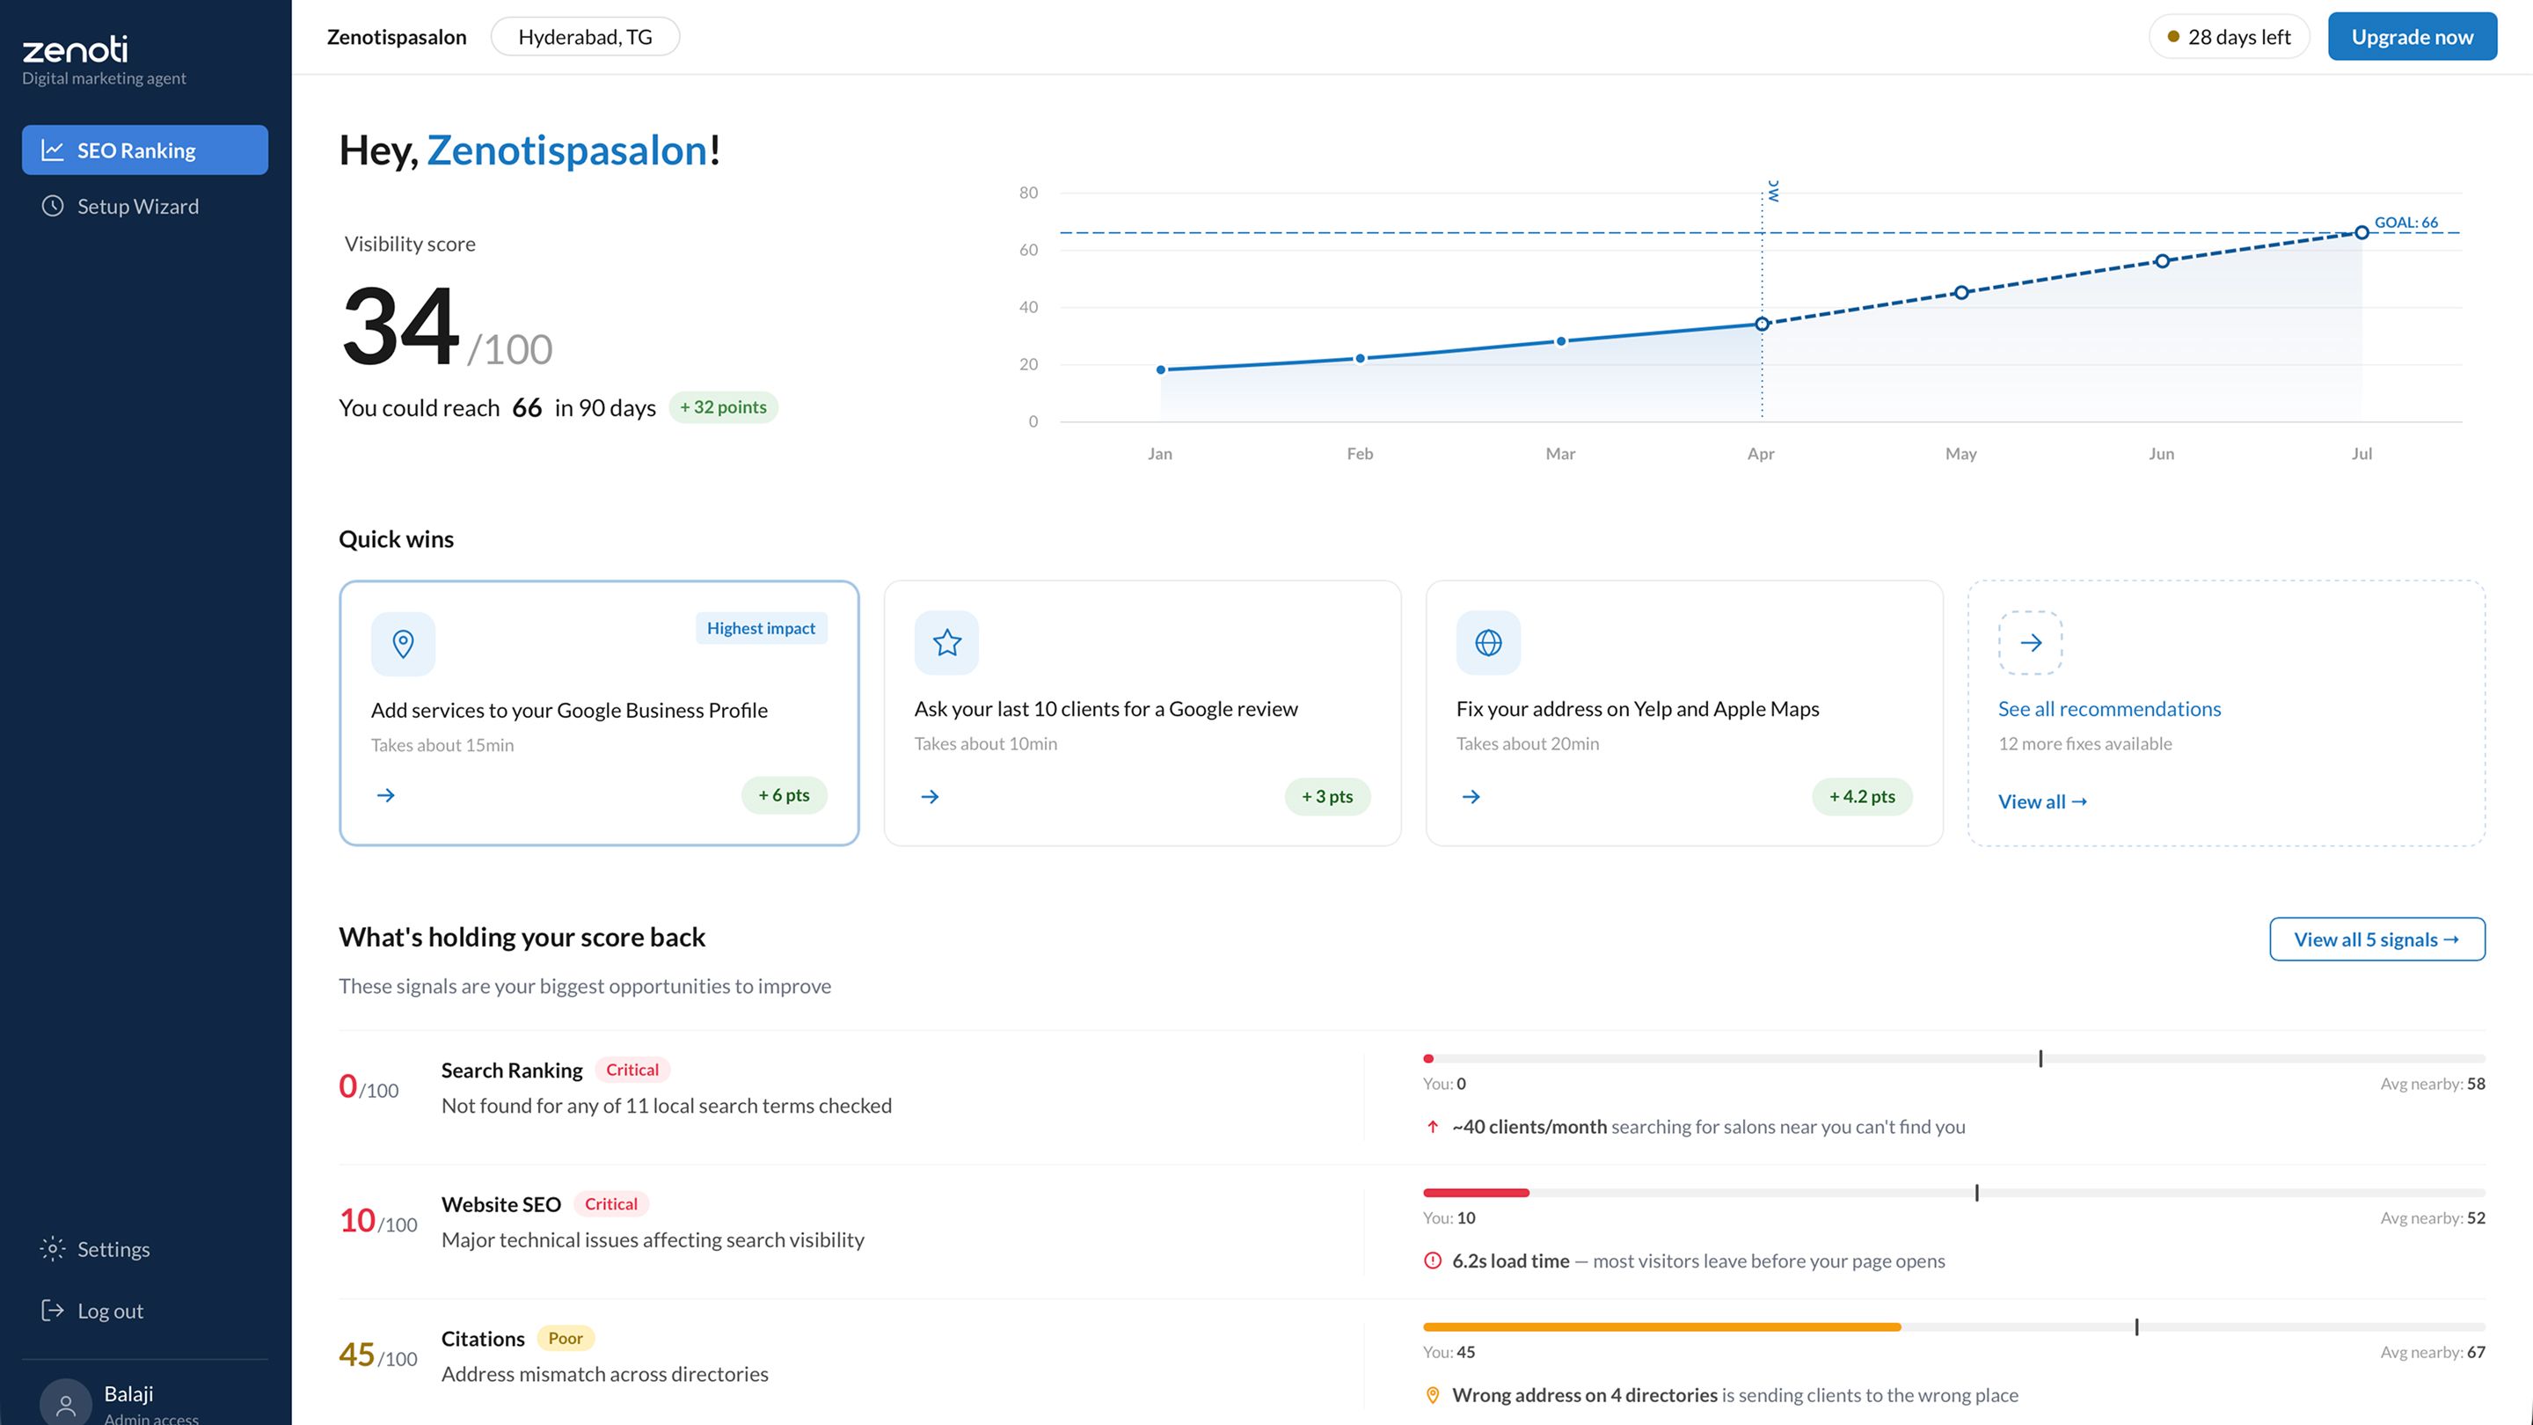Select SEO Ranking in the sidebar
2533x1425 pixels.
pyautogui.click(x=144, y=150)
